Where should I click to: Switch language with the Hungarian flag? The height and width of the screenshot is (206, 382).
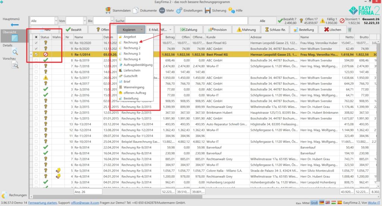click(x=334, y=203)
